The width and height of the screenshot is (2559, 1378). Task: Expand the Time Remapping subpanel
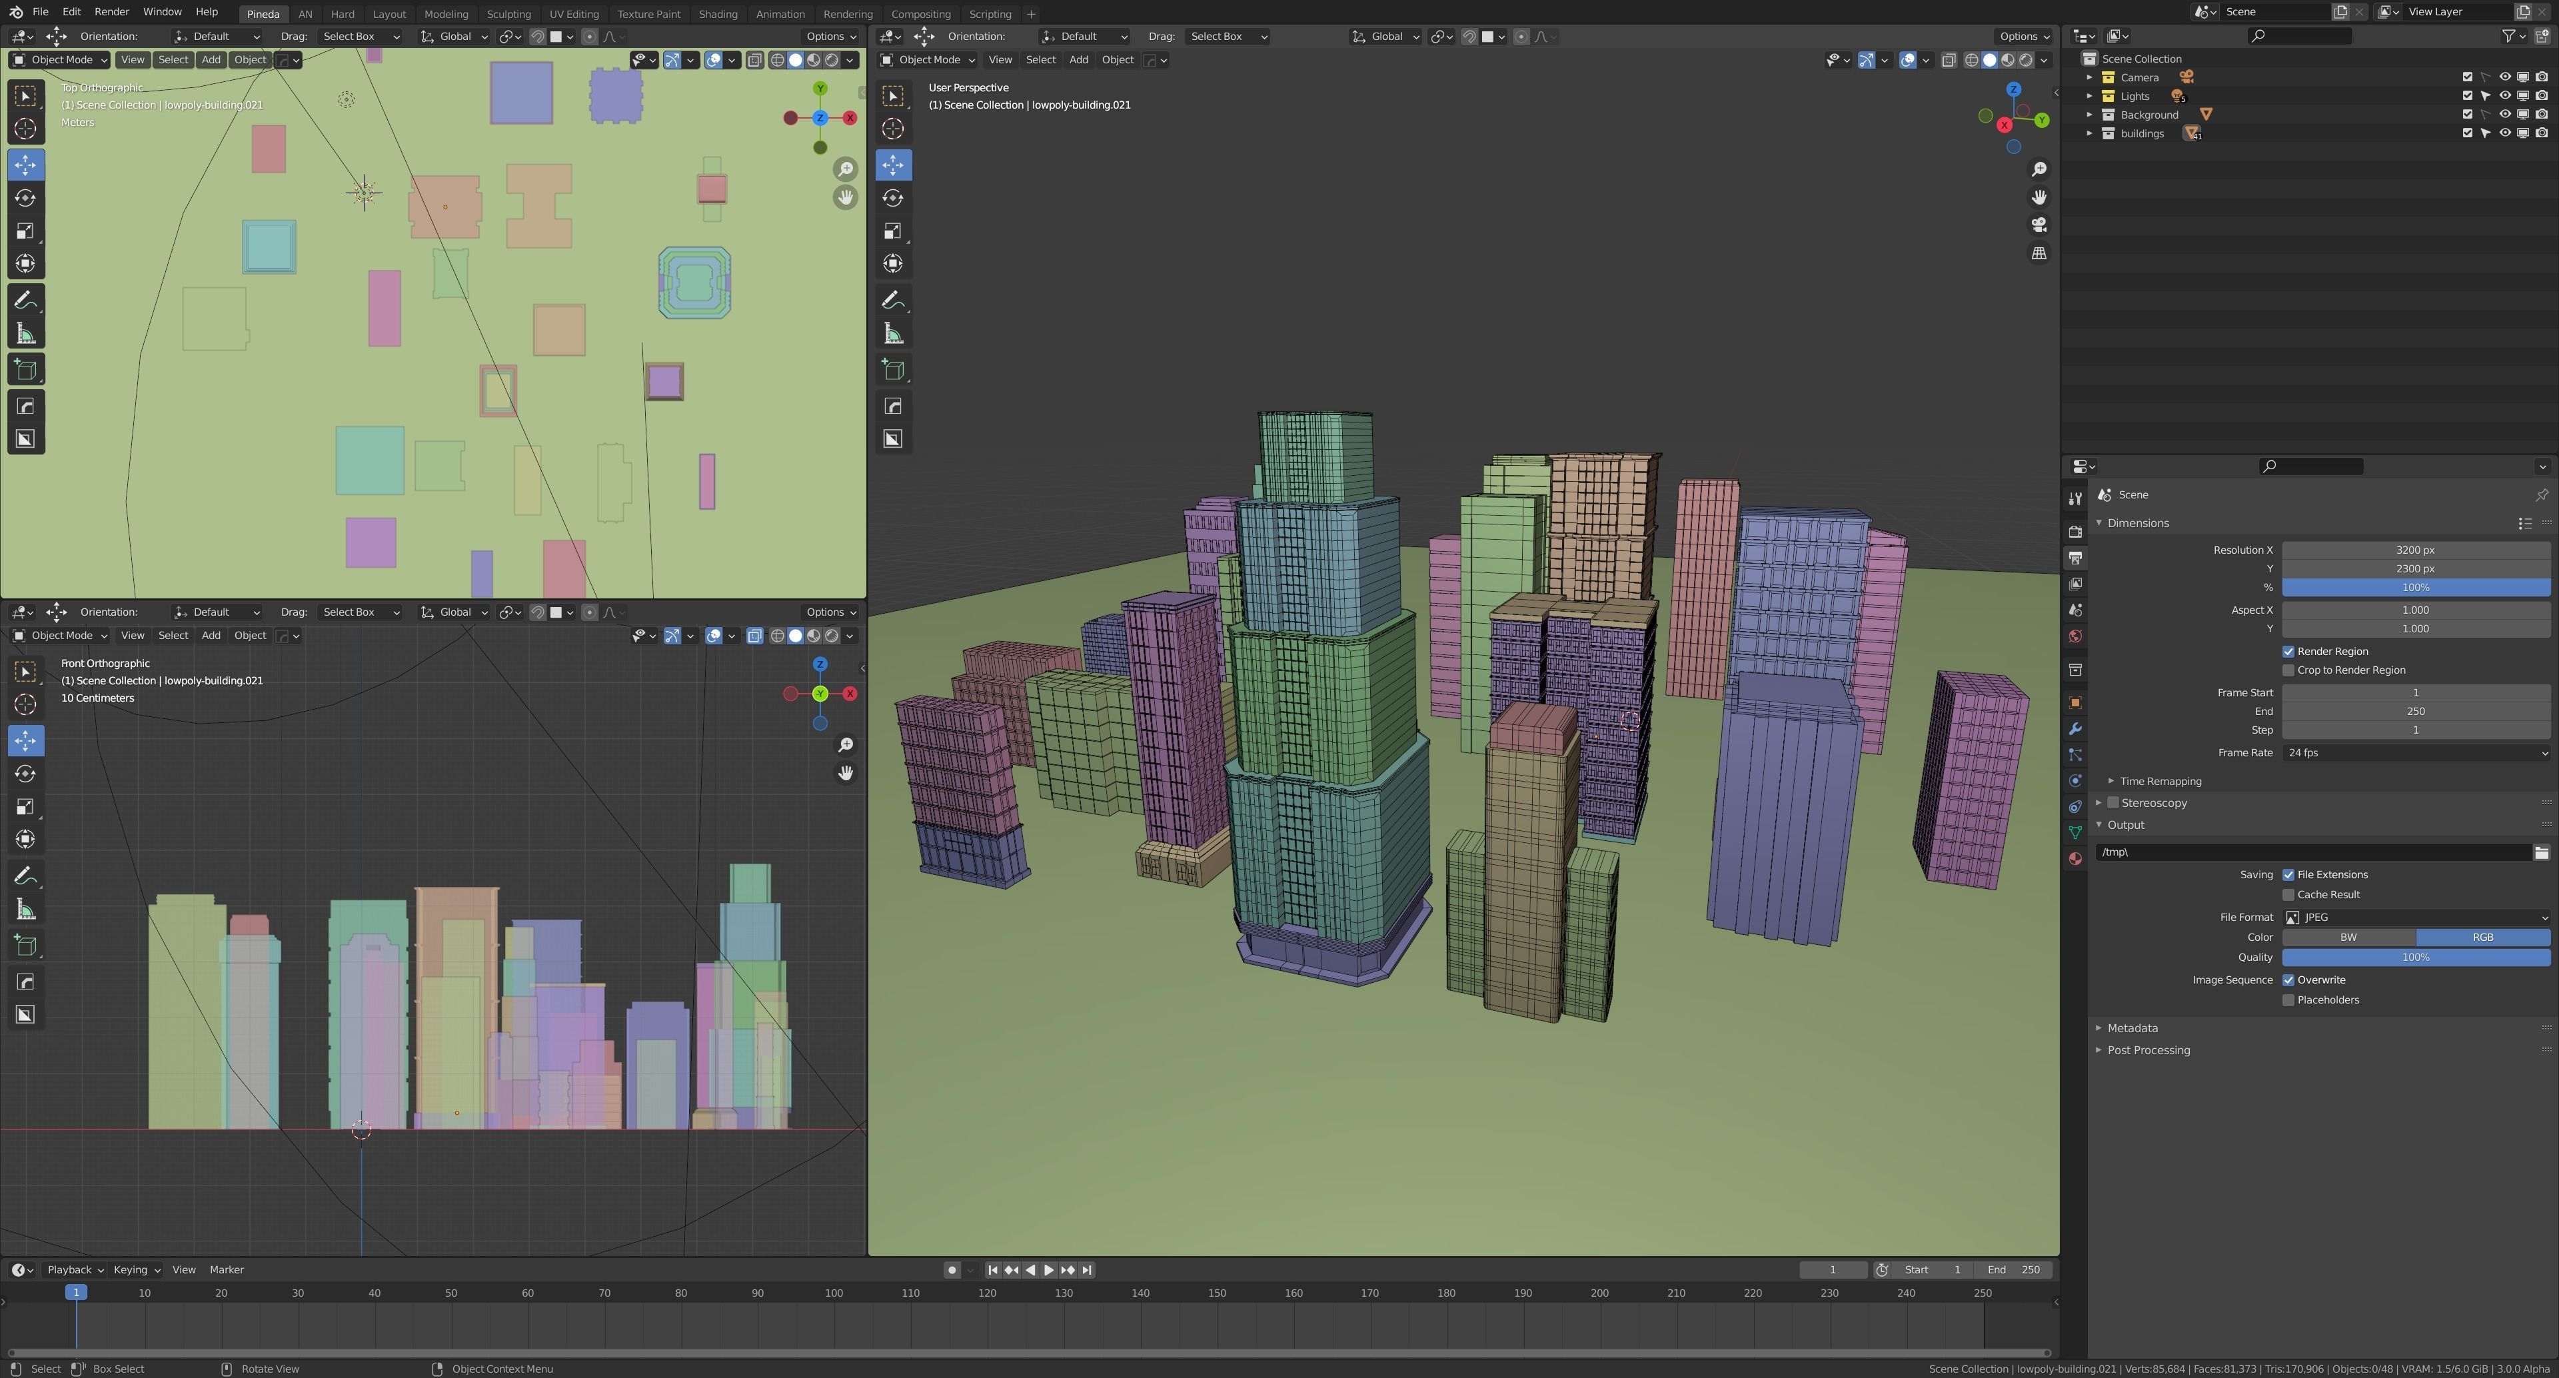tap(2111, 782)
